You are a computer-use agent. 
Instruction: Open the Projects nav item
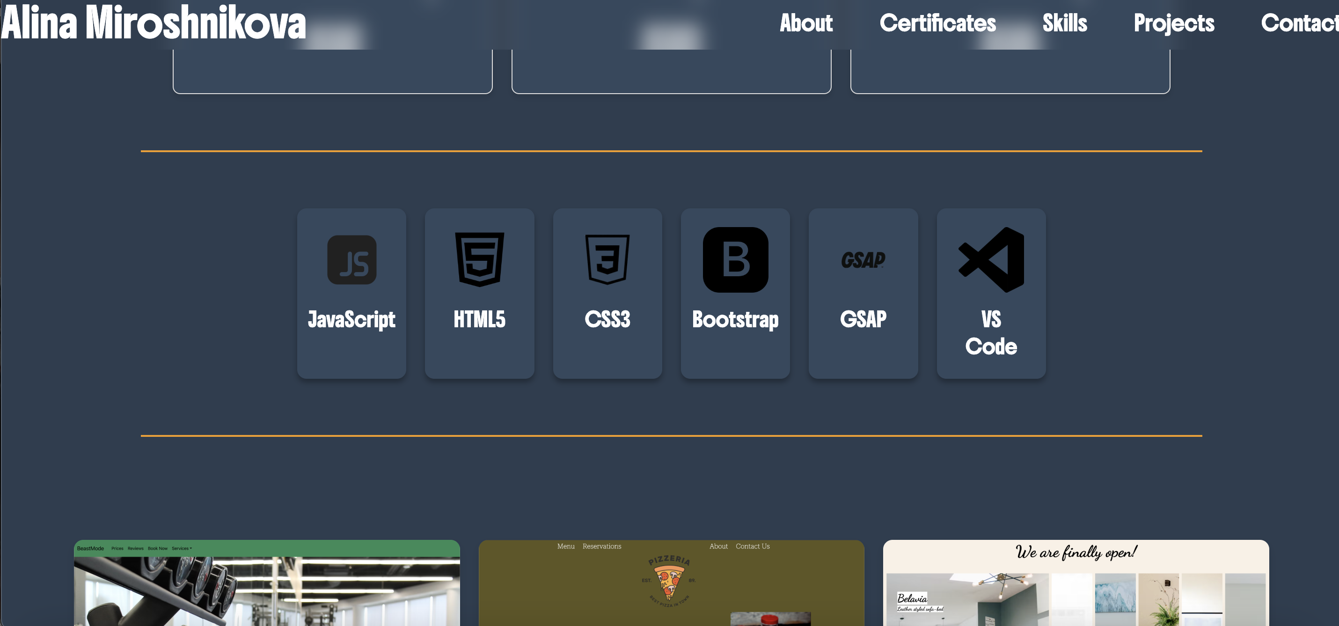[x=1174, y=23]
